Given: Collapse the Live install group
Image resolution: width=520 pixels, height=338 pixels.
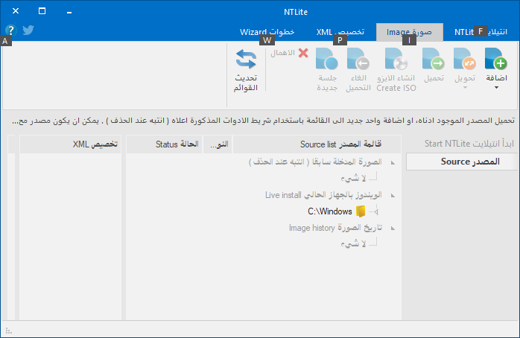Looking at the screenshot, I should pos(393,196).
